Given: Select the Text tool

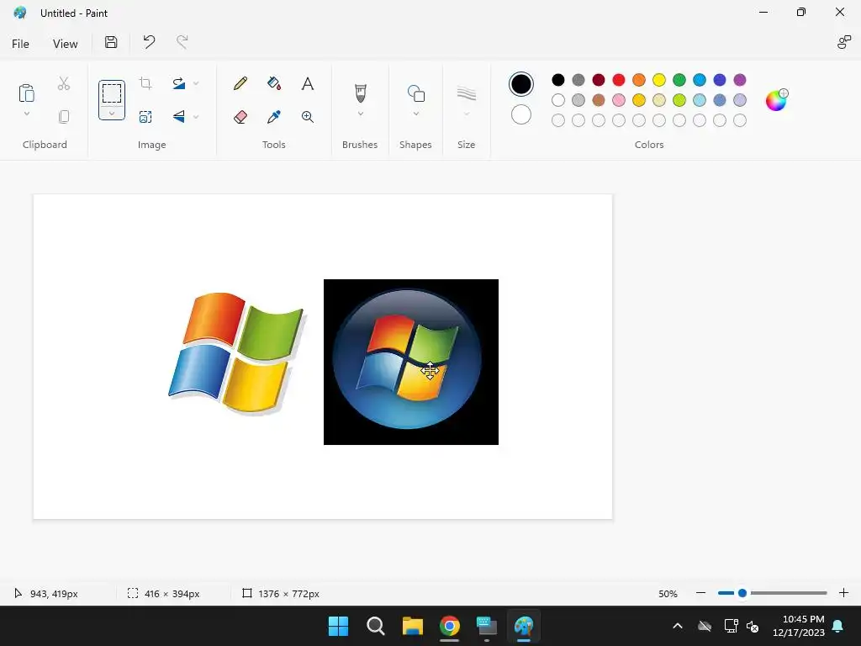Looking at the screenshot, I should pyautogui.click(x=308, y=83).
